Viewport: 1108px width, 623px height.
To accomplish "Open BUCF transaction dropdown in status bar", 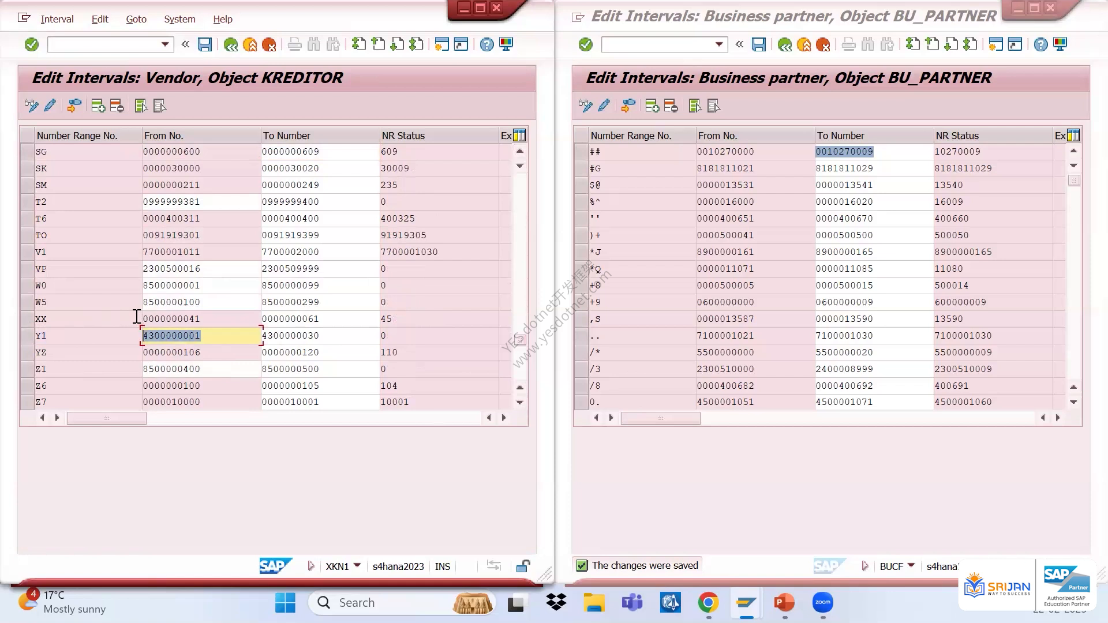I will (x=911, y=566).
